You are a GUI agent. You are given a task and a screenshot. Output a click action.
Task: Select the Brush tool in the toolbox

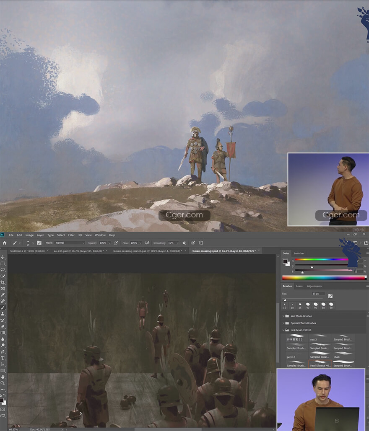(3, 307)
